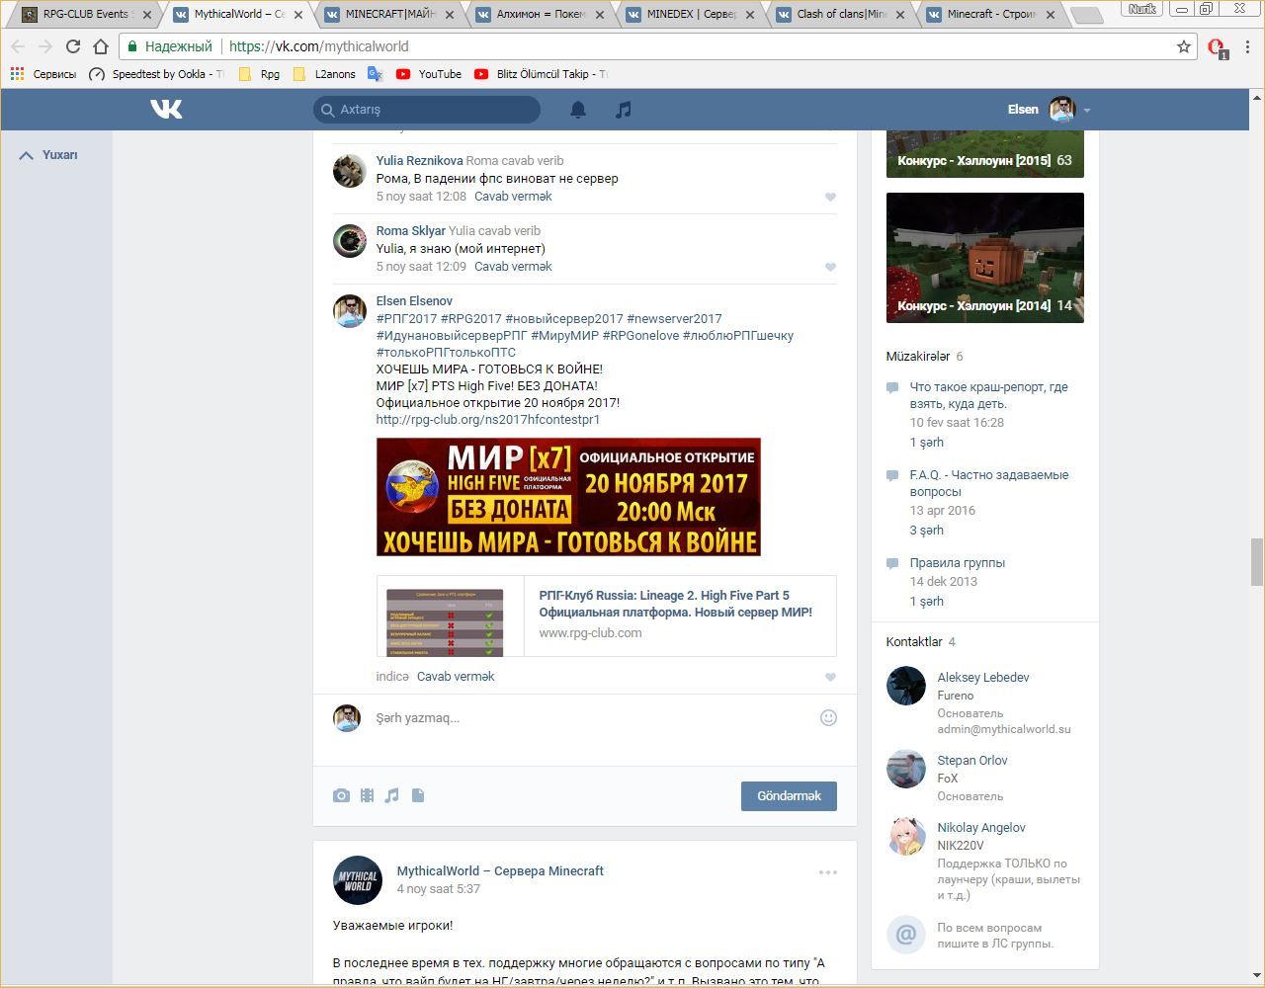This screenshot has height=988, width=1265.
Task: Click the Göndərmək send button
Action: (x=789, y=796)
